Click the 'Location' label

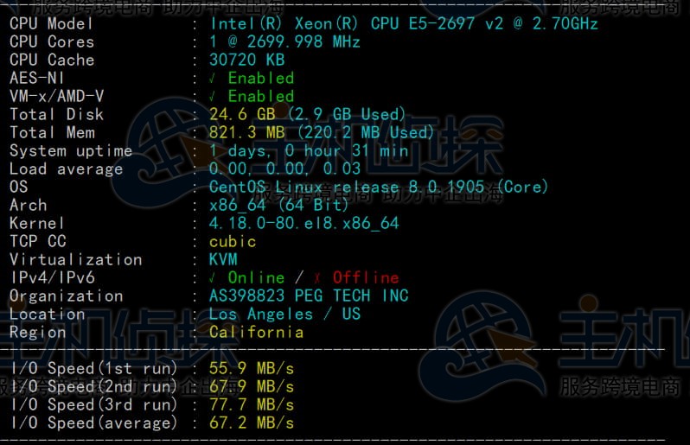click(x=47, y=314)
